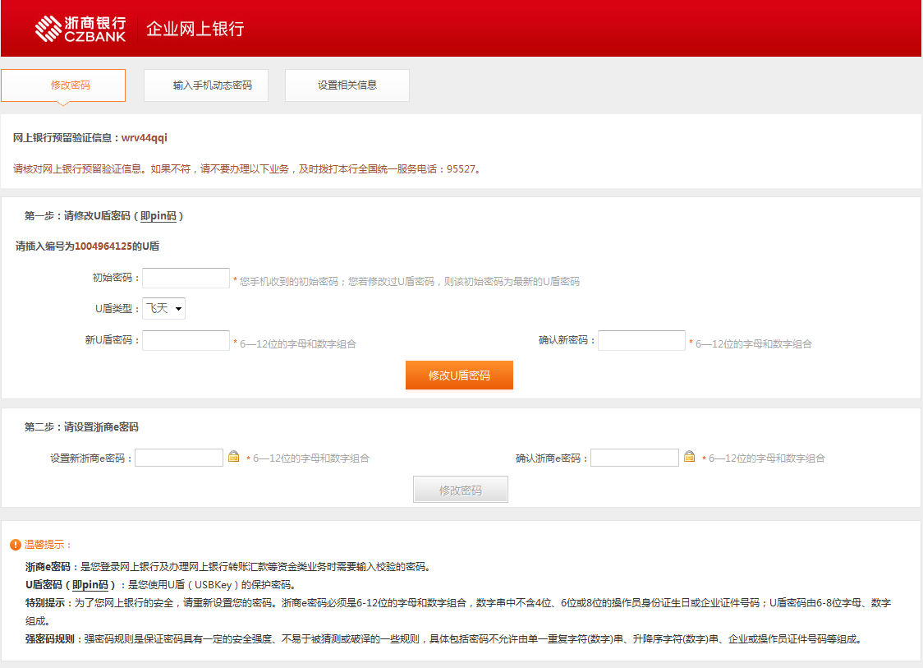Select the 确认新密码 input box
Image resolution: width=923 pixels, height=668 pixels.
pyautogui.click(x=641, y=340)
